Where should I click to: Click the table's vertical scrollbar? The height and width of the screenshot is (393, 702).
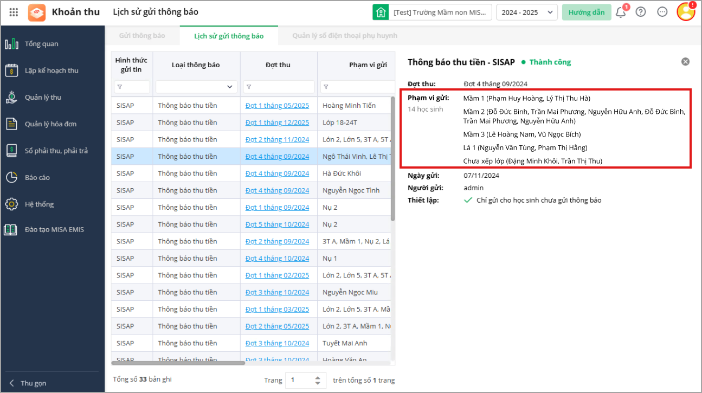click(x=393, y=159)
